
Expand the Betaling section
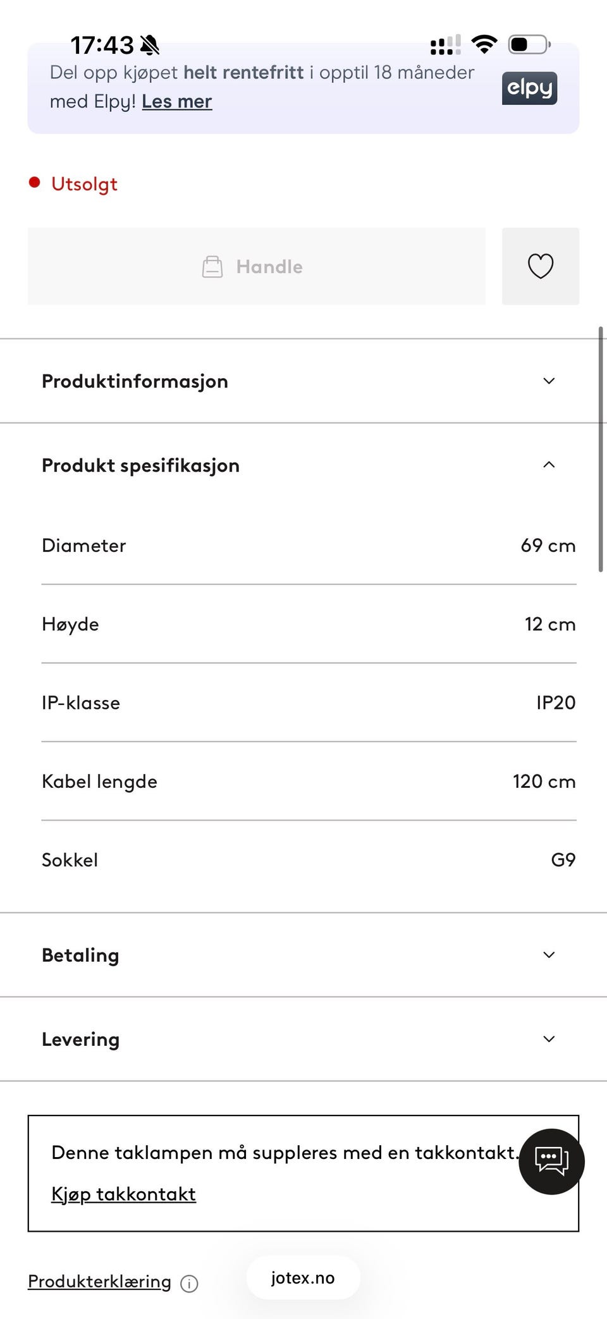pos(303,955)
